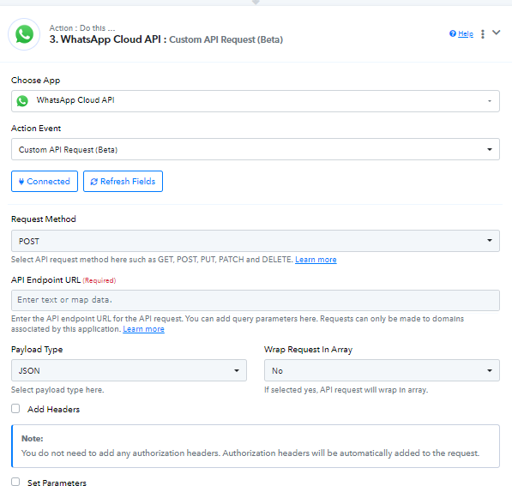This screenshot has height=486, width=512.
Task: Click the 'Custom API Request (Beta)' header subtitle
Action: click(226, 39)
